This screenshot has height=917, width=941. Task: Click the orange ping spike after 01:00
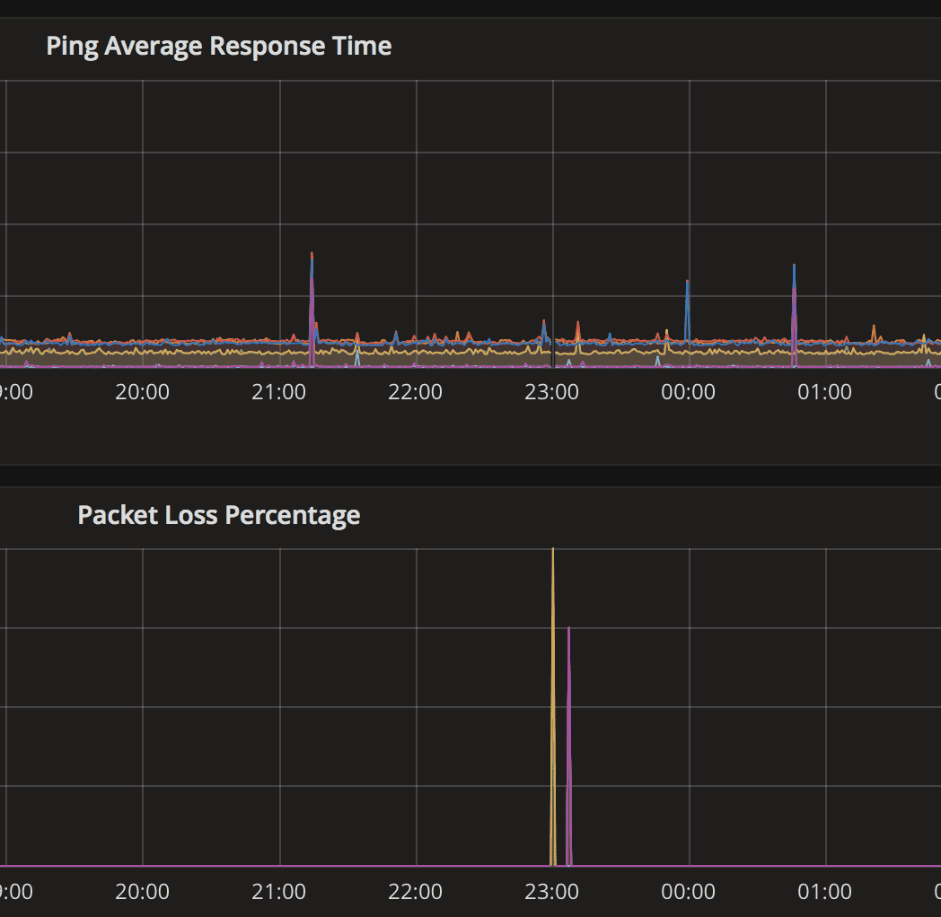[874, 327]
